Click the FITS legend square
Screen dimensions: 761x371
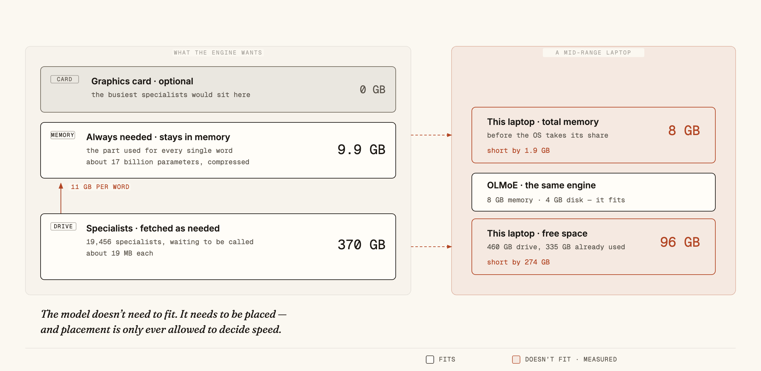[430, 359]
